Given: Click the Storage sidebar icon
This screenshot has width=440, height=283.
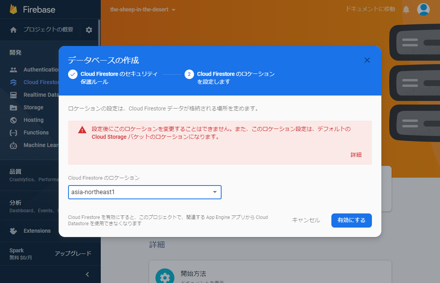Looking at the screenshot, I should pos(13,107).
